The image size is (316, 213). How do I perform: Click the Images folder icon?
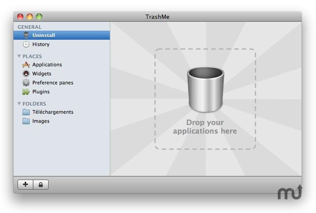point(26,121)
